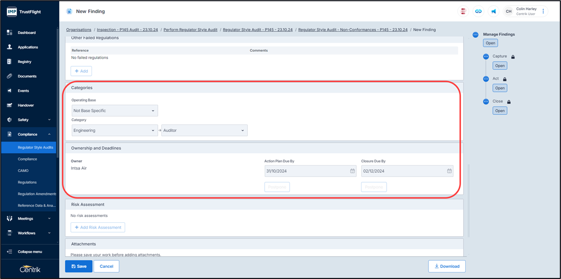The height and width of the screenshot is (279, 561).
Task: Click calendar icon for Action Plan Due By
Action: coord(352,171)
